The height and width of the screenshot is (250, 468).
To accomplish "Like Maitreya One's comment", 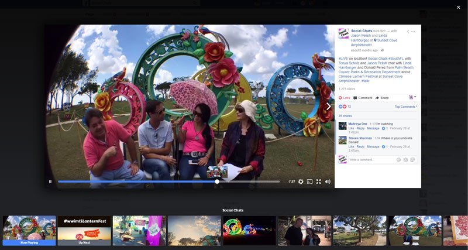I will click(351, 128).
